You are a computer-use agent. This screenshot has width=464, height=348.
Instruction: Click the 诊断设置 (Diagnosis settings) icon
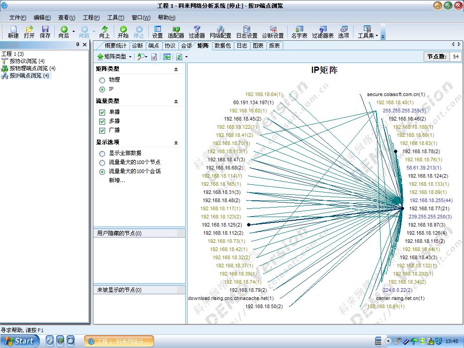click(x=273, y=32)
